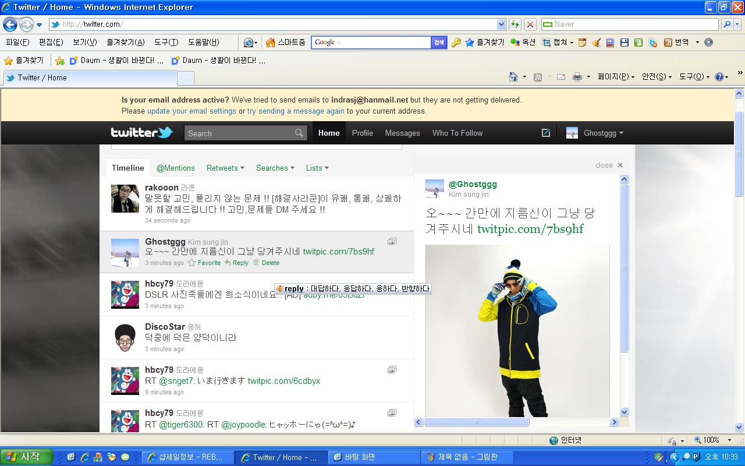Switch to 바탕 화면 taskbar window
Image resolution: width=745 pixels, height=466 pixels.
tap(372, 457)
